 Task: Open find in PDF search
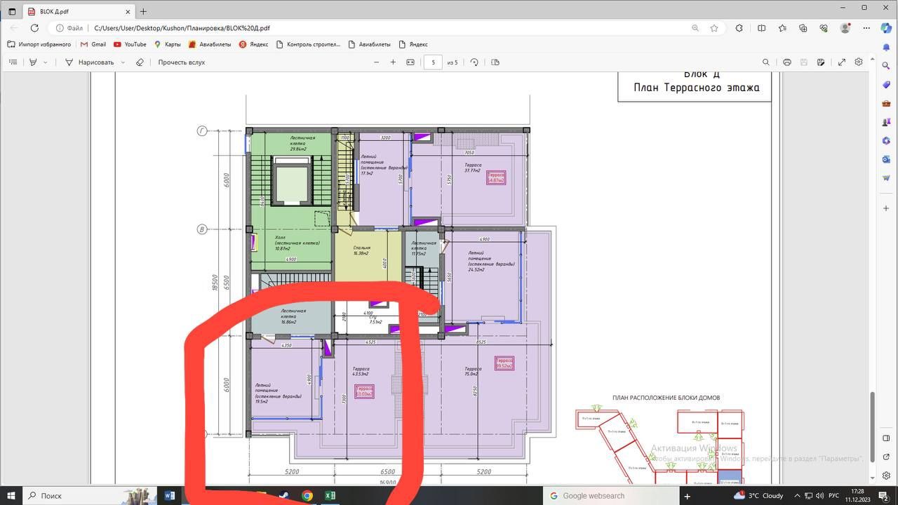tap(766, 62)
